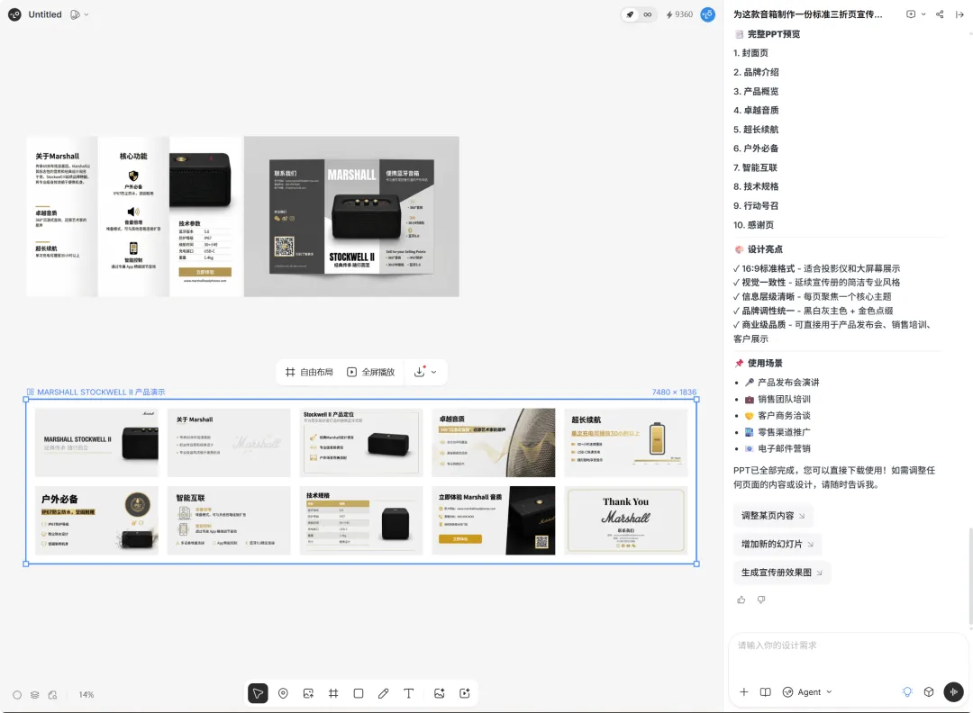This screenshot has width=973, height=713.
Task: Expand the download options chevron
Action: [x=433, y=372]
